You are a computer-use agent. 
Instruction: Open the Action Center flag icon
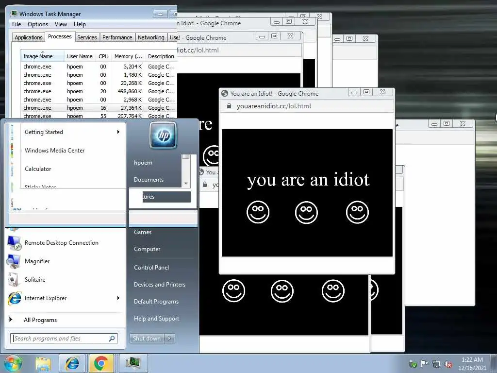pyautogui.click(x=424, y=364)
